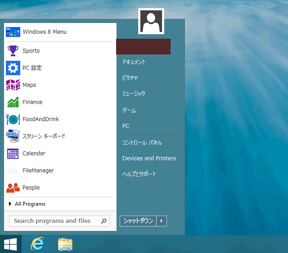Click the Windows Start button on taskbar

pos(10,244)
